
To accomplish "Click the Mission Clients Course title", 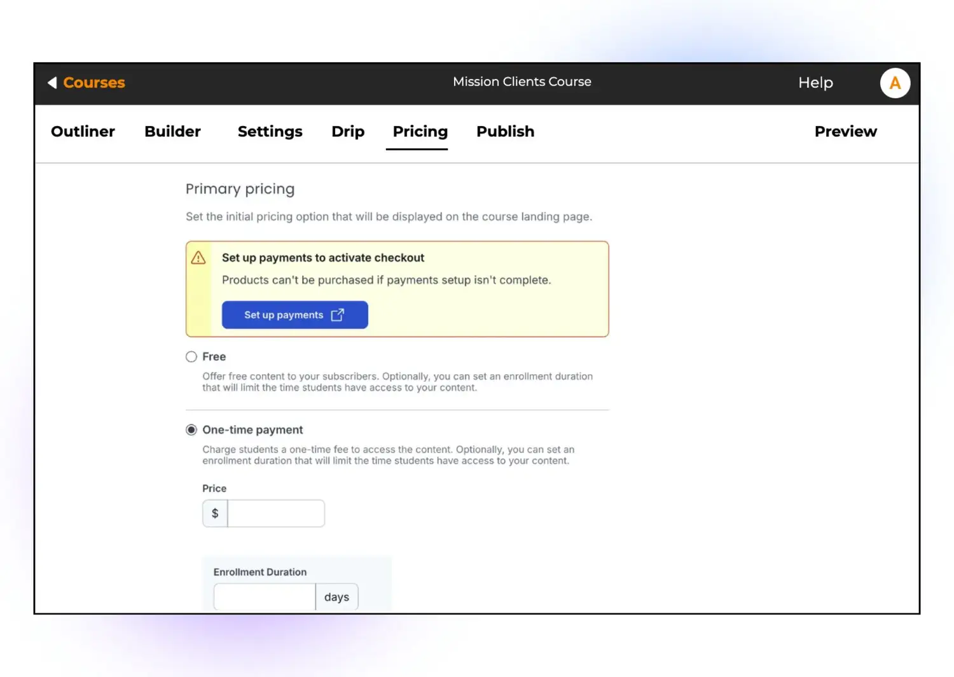I will [x=522, y=82].
